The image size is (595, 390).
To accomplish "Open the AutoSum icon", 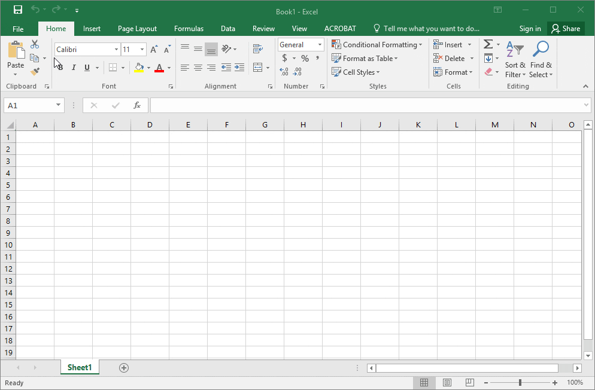I will [488, 44].
